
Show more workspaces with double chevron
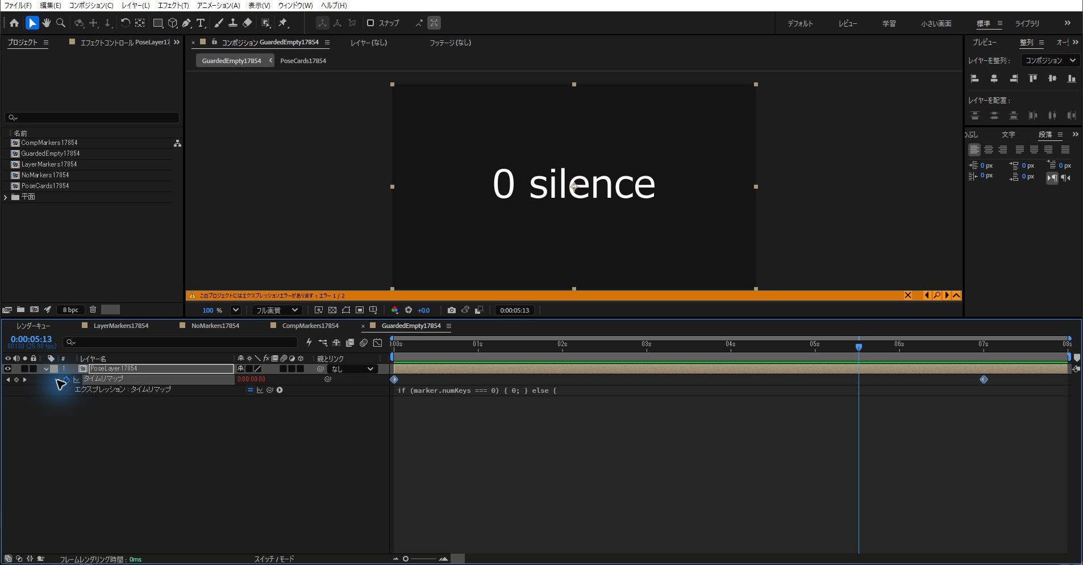point(1067,23)
